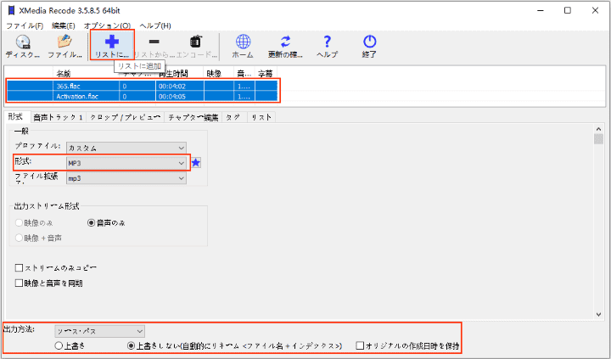Click the settings panel scrollbar thumb
The height and width of the screenshot is (359, 611).
point(598,139)
